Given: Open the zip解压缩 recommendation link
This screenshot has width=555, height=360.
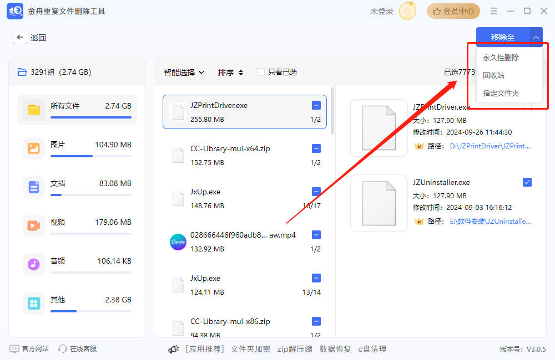Looking at the screenshot, I should [295, 349].
